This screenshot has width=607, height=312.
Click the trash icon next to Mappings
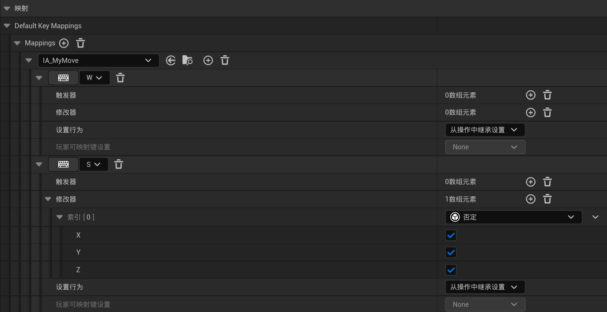81,43
